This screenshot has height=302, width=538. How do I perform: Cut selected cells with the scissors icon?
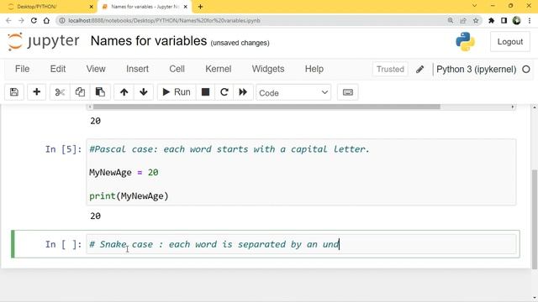click(x=60, y=92)
